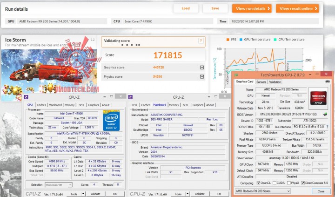Image resolution: width=335 pixels, height=197 pixels.
Task: Click the BIOS save chip icon
Action: point(325,114)
